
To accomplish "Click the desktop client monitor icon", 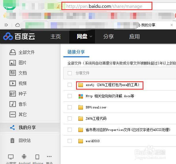I will coord(11,157).
